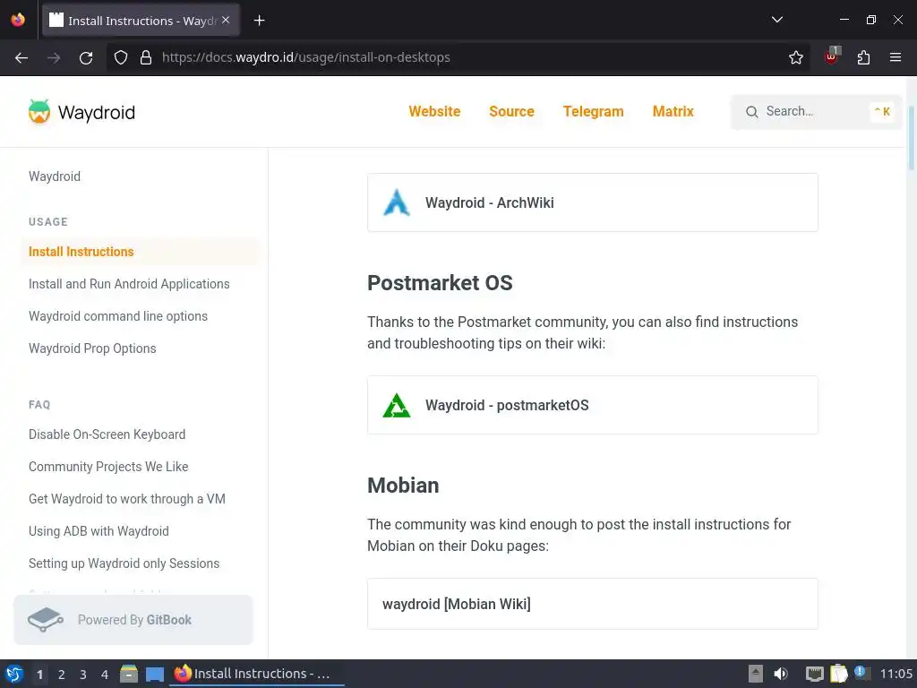Viewport: 917px width, 688px height.
Task: Open the clipboard tray icon
Action: [x=838, y=674]
